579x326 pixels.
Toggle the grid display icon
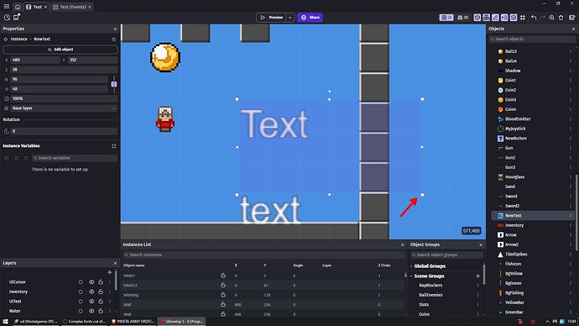(523, 18)
